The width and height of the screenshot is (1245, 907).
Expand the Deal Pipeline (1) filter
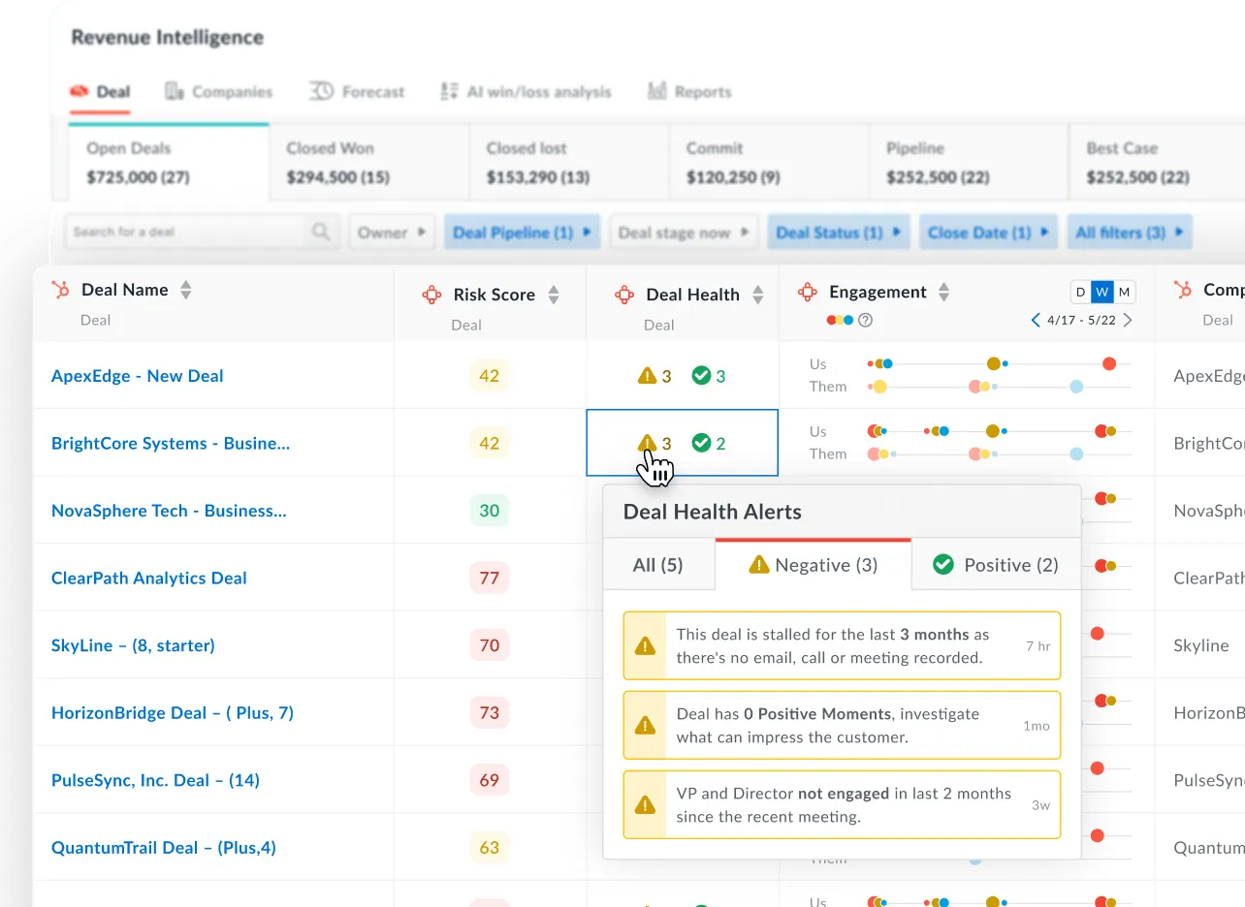522,233
